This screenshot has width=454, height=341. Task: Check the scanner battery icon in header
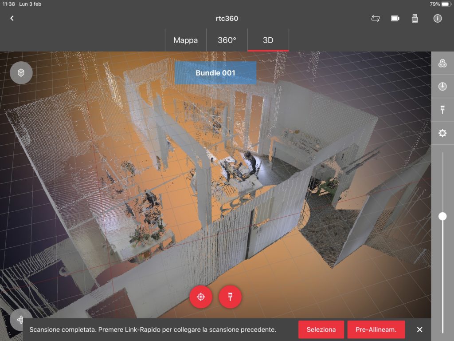tap(395, 19)
